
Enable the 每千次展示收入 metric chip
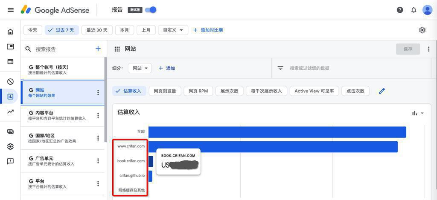tap(266, 91)
